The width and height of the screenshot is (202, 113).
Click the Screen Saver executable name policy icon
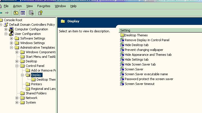(122, 74)
